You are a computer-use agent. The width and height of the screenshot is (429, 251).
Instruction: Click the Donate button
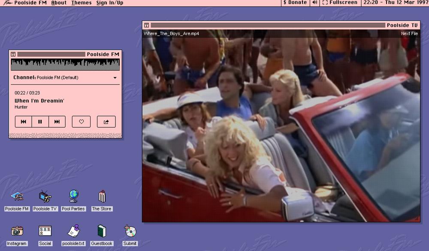click(295, 3)
